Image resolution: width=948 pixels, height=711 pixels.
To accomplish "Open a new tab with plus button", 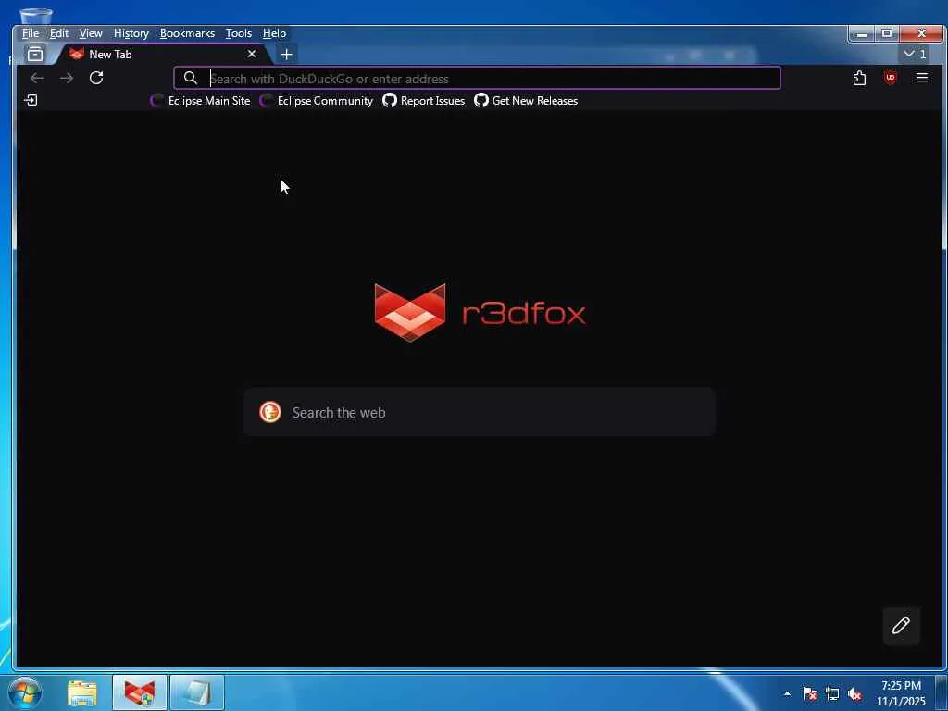I will pos(287,55).
